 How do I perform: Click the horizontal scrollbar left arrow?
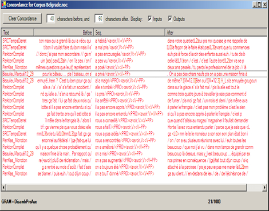pyautogui.click(x=3, y=188)
